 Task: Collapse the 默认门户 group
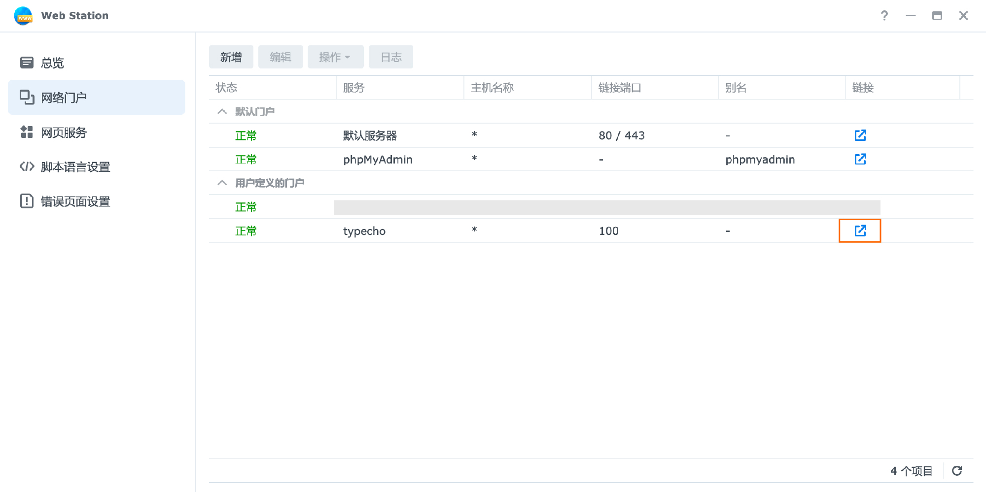point(222,111)
